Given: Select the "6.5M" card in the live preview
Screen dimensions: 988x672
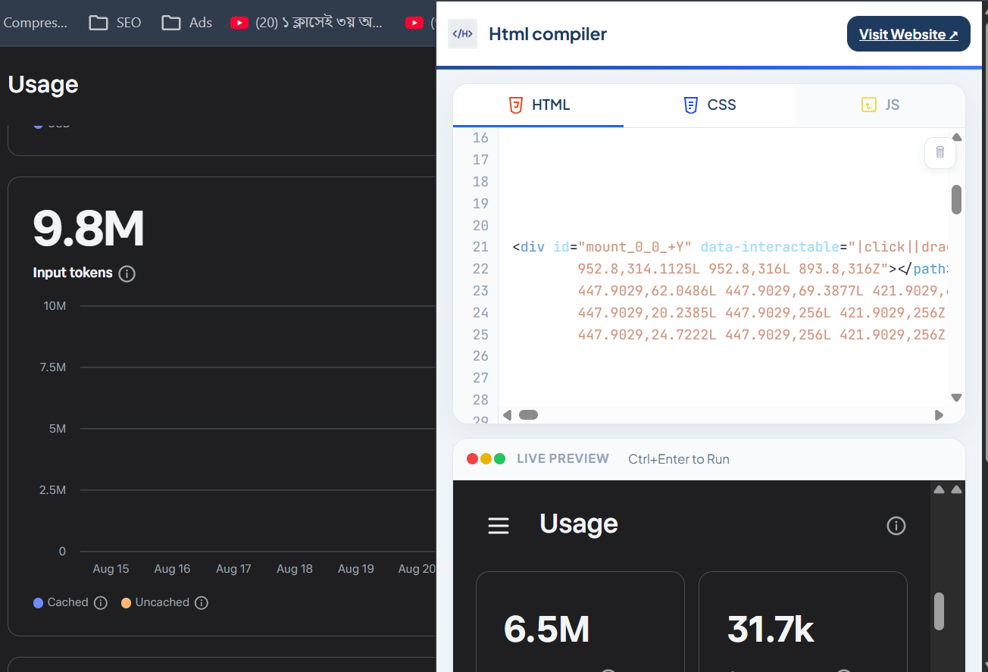Looking at the screenshot, I should [x=580, y=622].
